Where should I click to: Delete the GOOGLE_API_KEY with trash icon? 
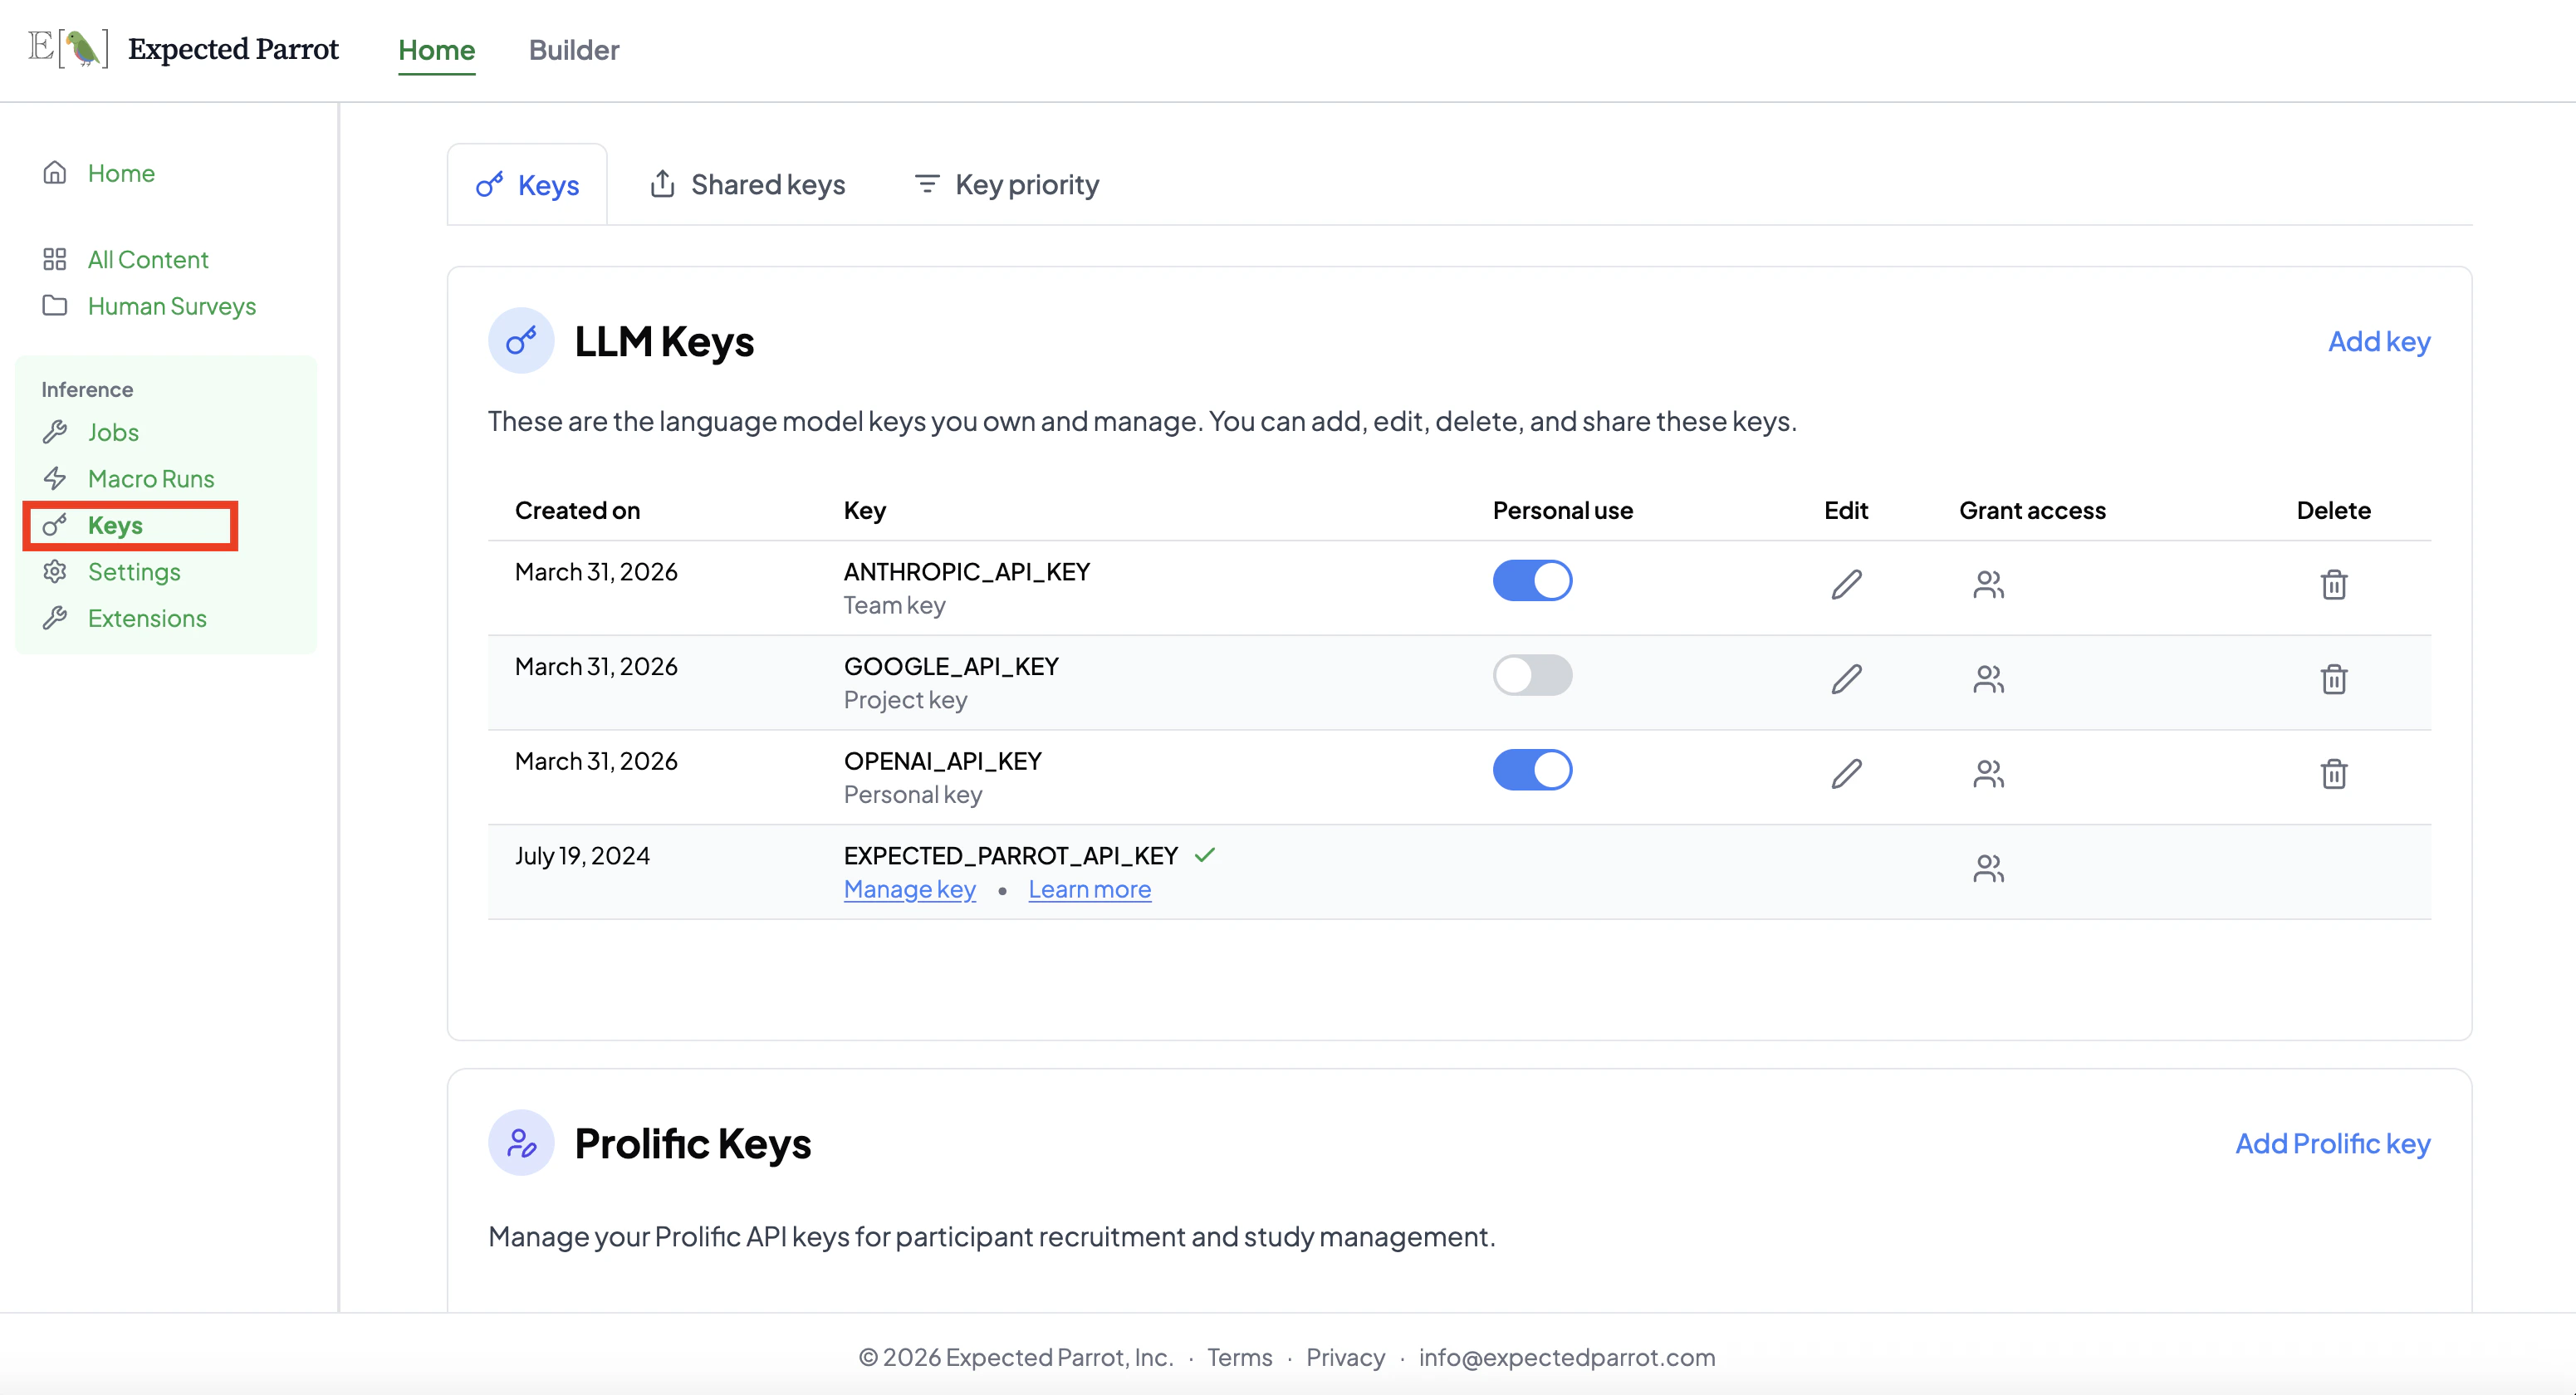[x=2334, y=678]
